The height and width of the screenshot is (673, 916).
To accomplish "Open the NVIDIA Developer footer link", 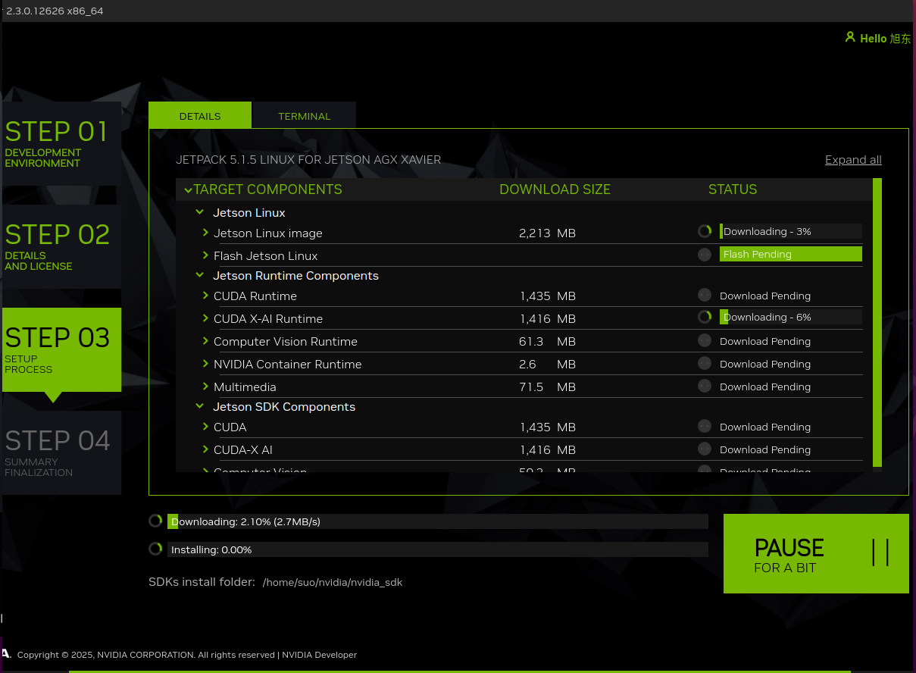I will (x=319, y=655).
